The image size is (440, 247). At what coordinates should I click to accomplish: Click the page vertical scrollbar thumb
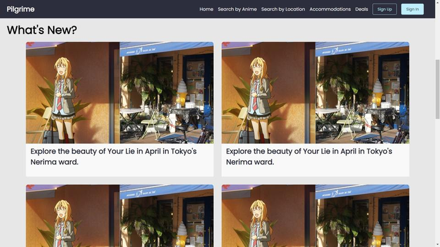tap(438, 89)
